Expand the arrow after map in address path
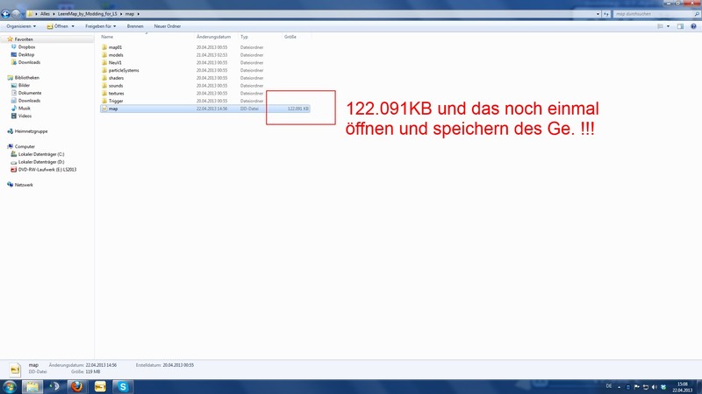The width and height of the screenshot is (702, 394). (x=139, y=14)
